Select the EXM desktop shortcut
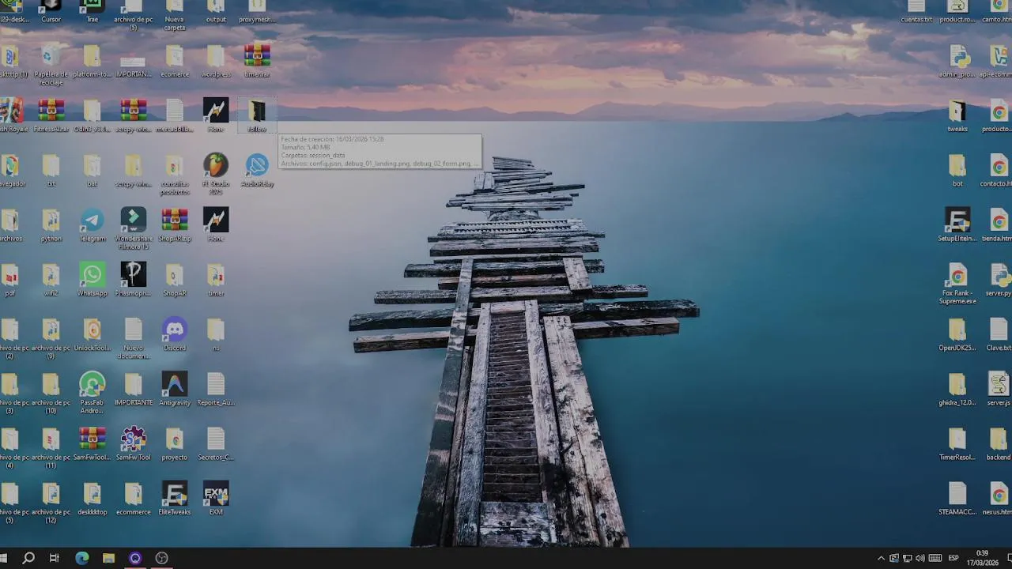This screenshot has width=1012, height=569. [215, 498]
